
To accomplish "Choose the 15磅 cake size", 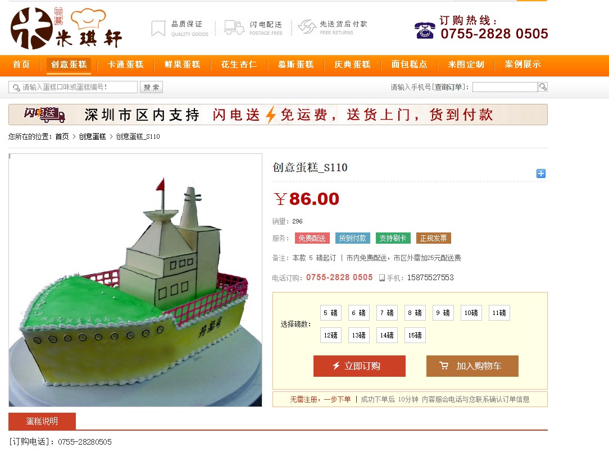I will coord(415,335).
